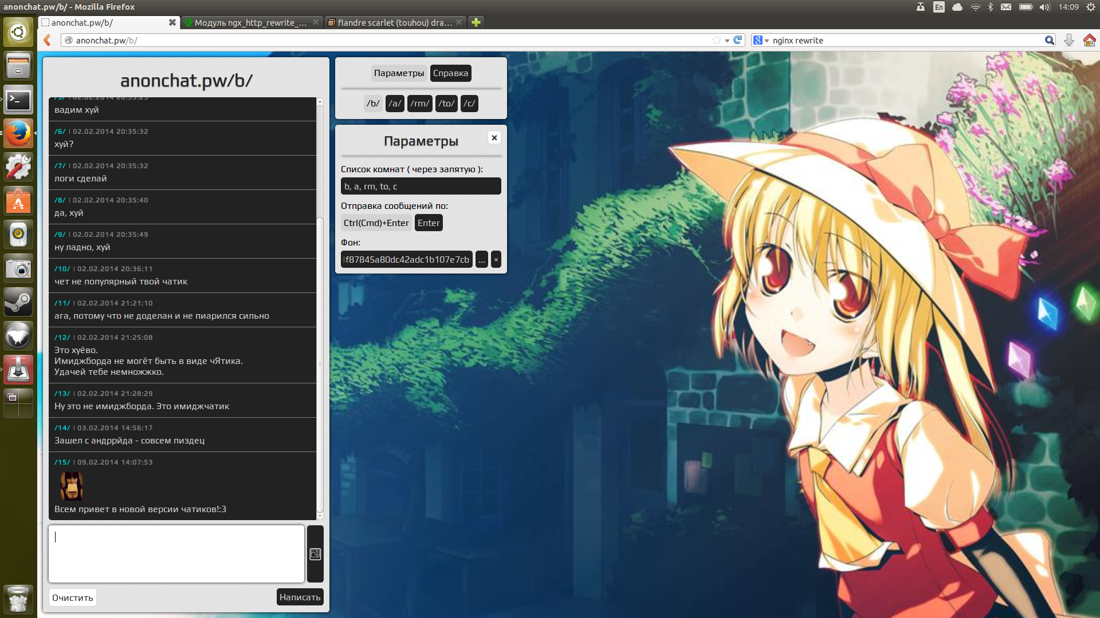Open a new tab with the plus icon
The width and height of the screenshot is (1100, 618).
click(476, 22)
